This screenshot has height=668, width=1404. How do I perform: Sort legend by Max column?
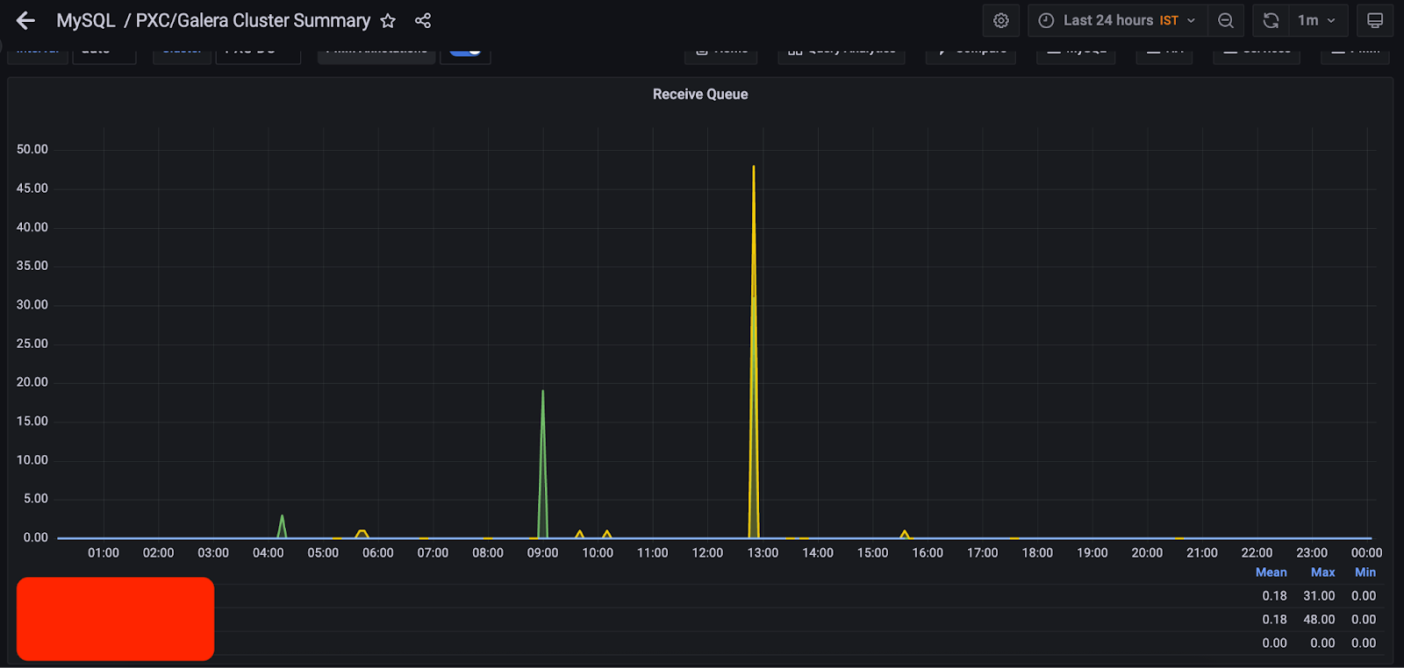(x=1322, y=572)
